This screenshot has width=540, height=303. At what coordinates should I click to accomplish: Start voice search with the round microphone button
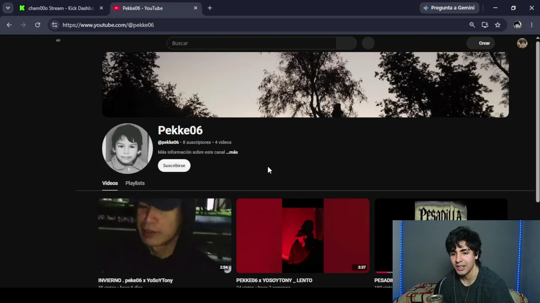368,43
